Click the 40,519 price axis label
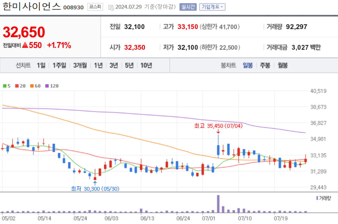Screen dimensions: 338x224 pyautogui.click(x=318, y=91)
